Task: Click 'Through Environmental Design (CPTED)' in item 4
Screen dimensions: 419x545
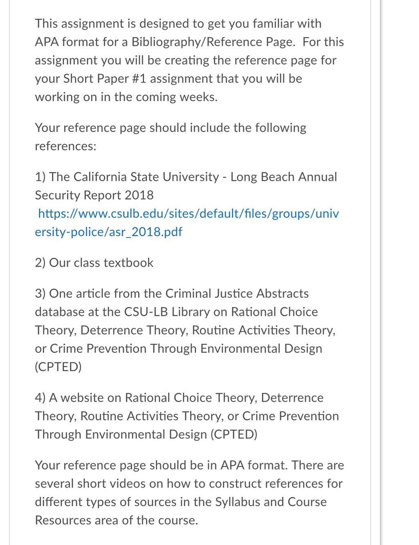Action: click(146, 435)
